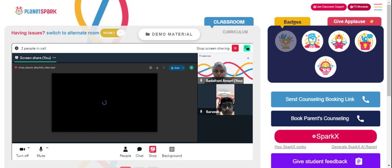Switch to the CURRICULUM tab
The height and width of the screenshot is (168, 392).
(235, 32)
